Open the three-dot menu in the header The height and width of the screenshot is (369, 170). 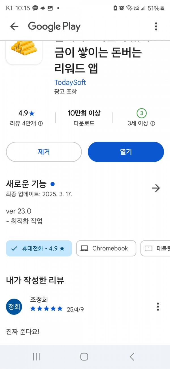coord(156,27)
